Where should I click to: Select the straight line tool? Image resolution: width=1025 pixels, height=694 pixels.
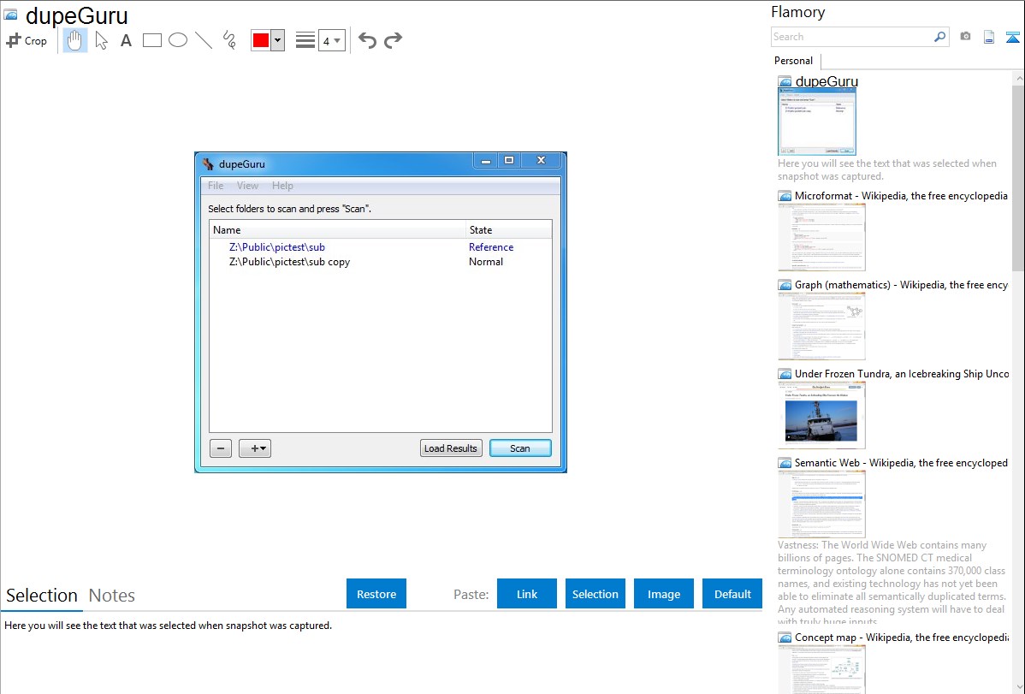pos(204,40)
